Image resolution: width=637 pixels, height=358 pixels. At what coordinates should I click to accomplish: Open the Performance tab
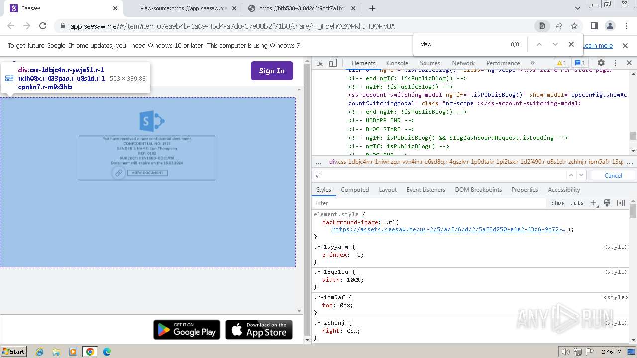click(503, 63)
